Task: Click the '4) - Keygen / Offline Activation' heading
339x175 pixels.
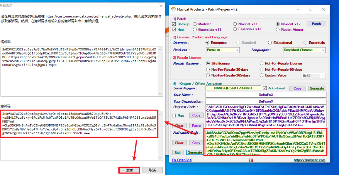Action: pyautogui.click(x=197, y=84)
